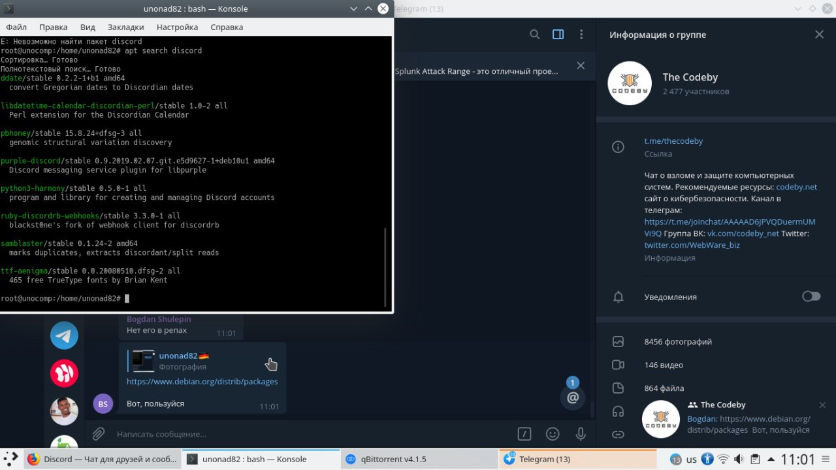Click the us keyboard layout indicator
Viewport: 836px width, 470px height.
coord(692,460)
